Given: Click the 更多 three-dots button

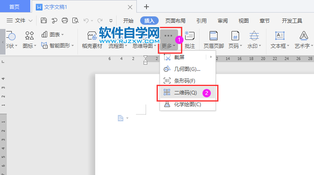Looking at the screenshot, I should click(169, 40).
